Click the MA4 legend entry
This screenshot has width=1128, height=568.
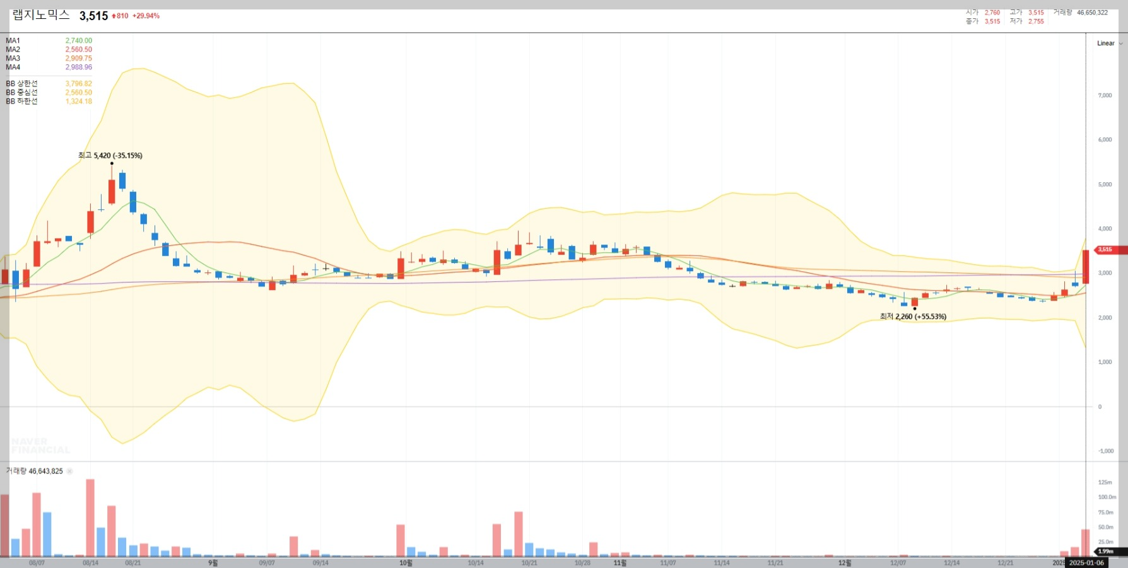(x=49, y=67)
